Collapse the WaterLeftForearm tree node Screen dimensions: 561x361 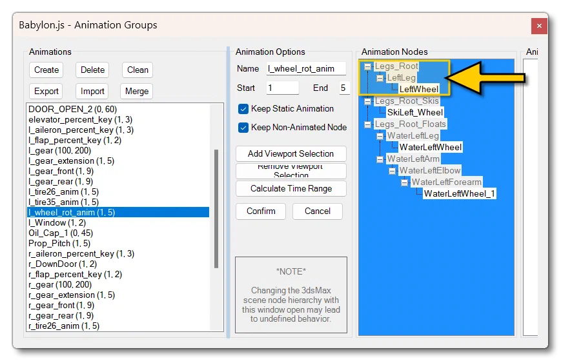(404, 182)
